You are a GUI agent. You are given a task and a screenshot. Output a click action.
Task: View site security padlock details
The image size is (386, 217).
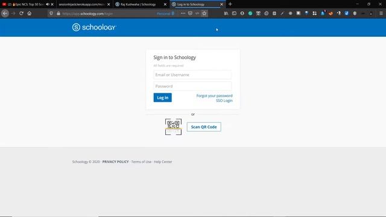coord(59,13)
